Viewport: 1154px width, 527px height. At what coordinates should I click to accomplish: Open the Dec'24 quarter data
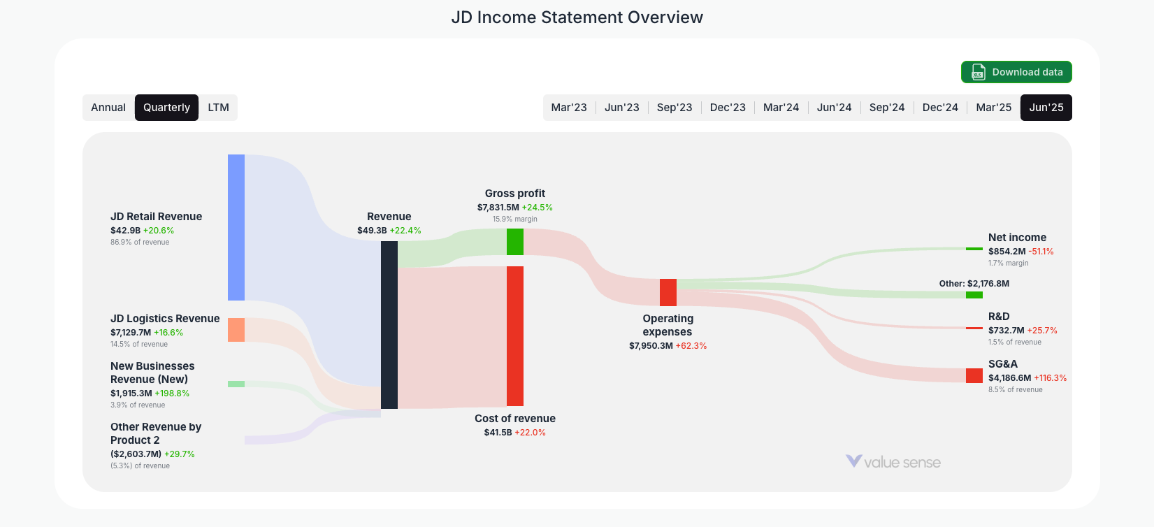coord(940,107)
